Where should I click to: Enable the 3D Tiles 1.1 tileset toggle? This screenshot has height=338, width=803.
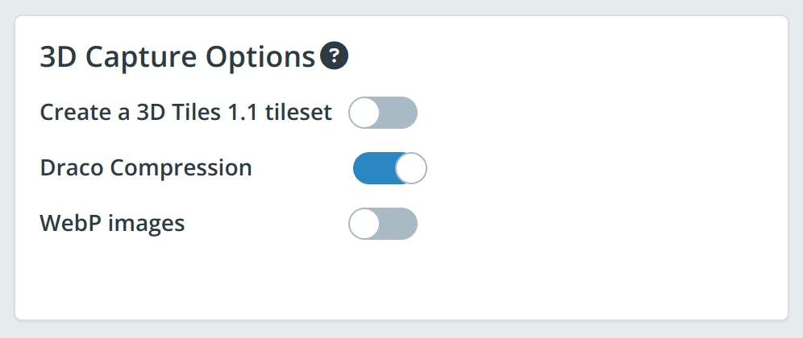[x=383, y=113]
